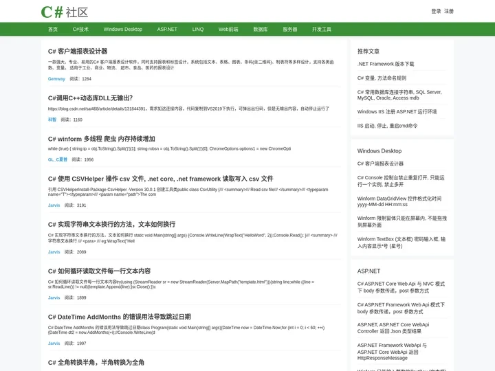Open main-list article C# 客户端报表设计器
Viewport: 495px width, 371px height.
(x=78, y=51)
